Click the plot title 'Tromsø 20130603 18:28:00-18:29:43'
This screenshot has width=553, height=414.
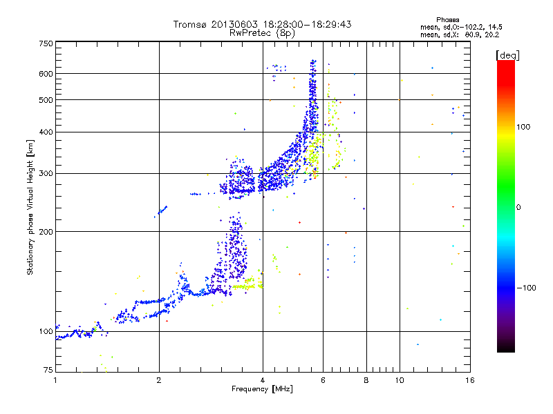pyautogui.click(x=262, y=24)
